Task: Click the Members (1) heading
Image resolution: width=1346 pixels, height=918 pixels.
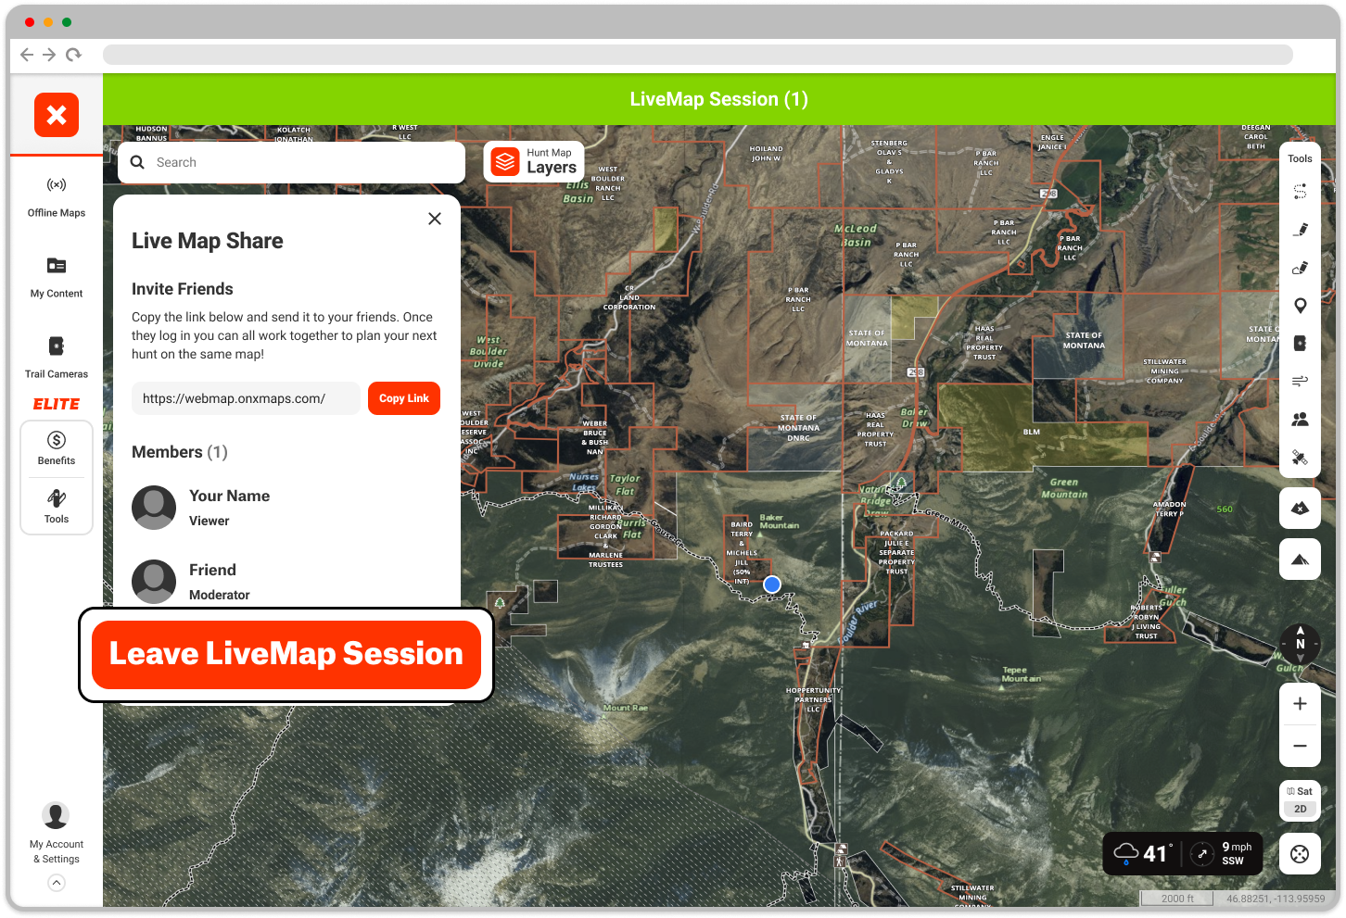Action: click(x=180, y=452)
